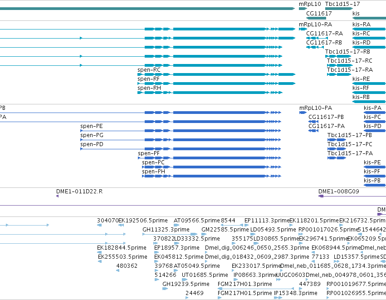
Task: Select the Tbc1d15-17-RA transcript label
Action: pyautogui.click(x=350, y=70)
